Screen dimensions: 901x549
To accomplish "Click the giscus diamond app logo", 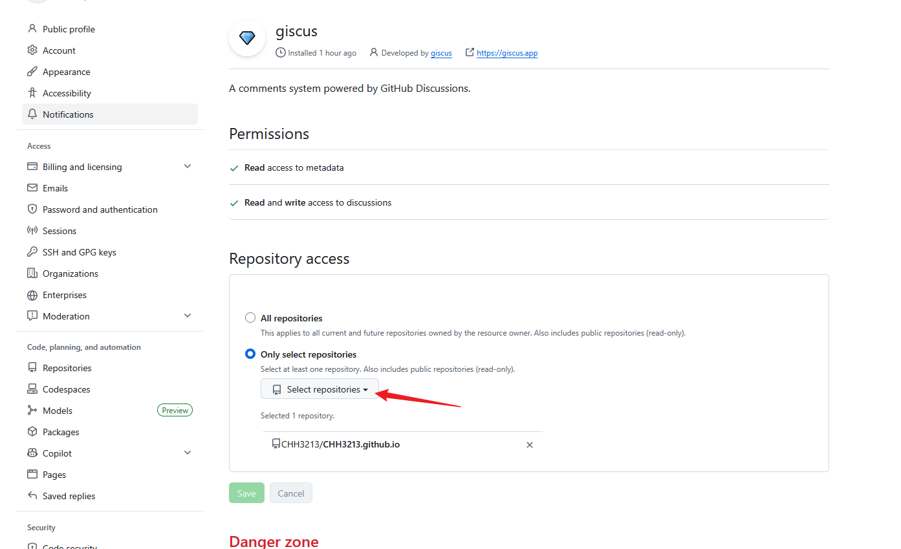I will (247, 38).
